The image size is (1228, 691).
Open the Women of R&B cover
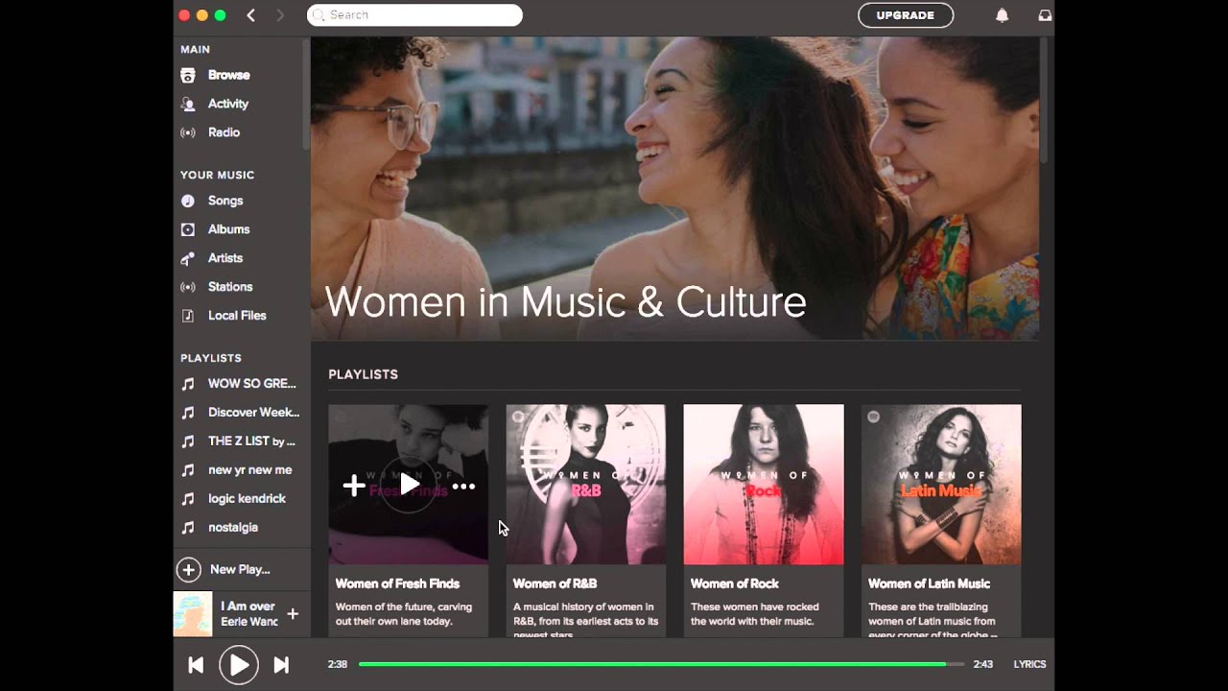click(586, 485)
